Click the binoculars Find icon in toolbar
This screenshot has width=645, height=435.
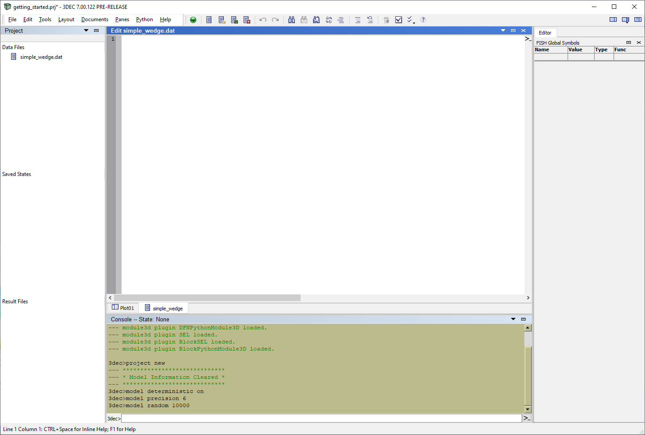coord(291,20)
